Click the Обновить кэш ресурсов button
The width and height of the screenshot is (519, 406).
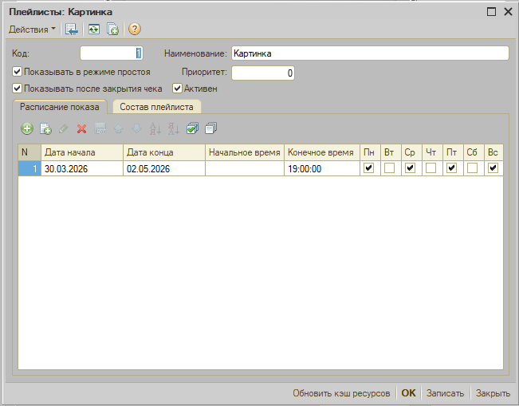click(341, 393)
